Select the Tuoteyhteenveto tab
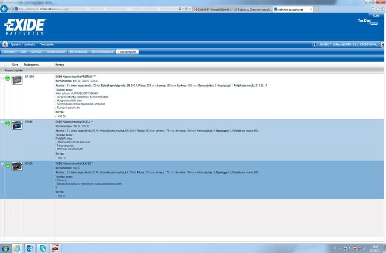Viewport: 386px width, 253px height. click(127, 52)
